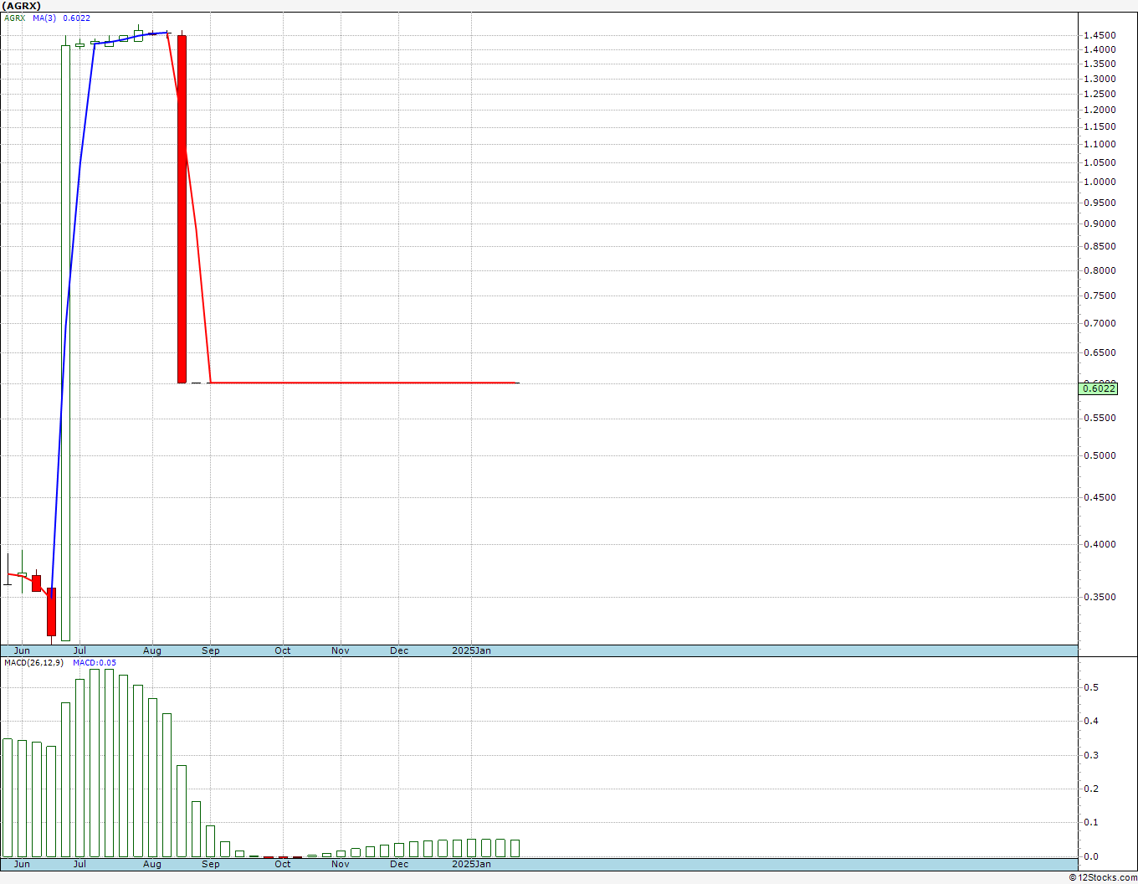The height and width of the screenshot is (884, 1138).
Task: Click the tallest MACD histogram bar in July
Action: click(x=95, y=762)
